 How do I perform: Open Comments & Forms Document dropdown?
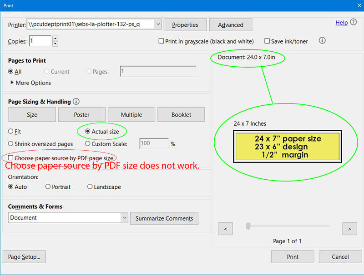click(124, 218)
